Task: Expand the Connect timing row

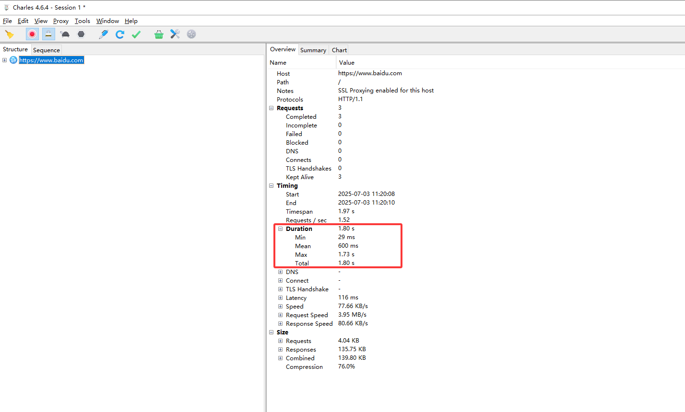Action: tap(281, 281)
